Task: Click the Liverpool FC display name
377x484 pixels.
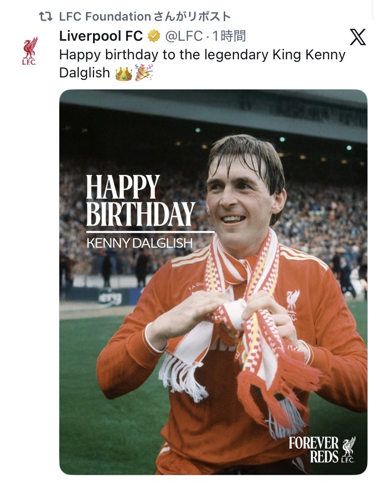Action: pyautogui.click(x=101, y=36)
